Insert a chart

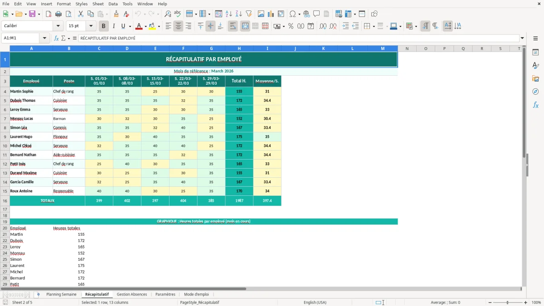271,14
